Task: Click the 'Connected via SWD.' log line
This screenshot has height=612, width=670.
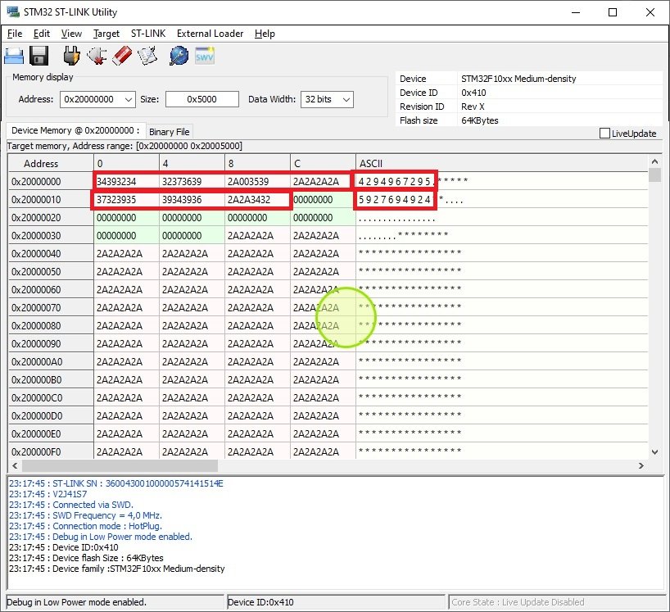Action: pos(71,505)
